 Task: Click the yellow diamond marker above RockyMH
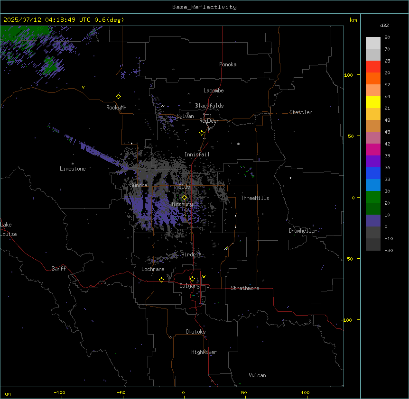pyautogui.click(x=119, y=97)
